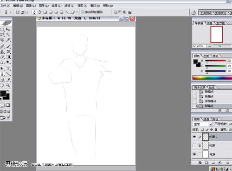Select the Hand tool
Viewport: 232px width, 171px height.
(x=2, y=85)
